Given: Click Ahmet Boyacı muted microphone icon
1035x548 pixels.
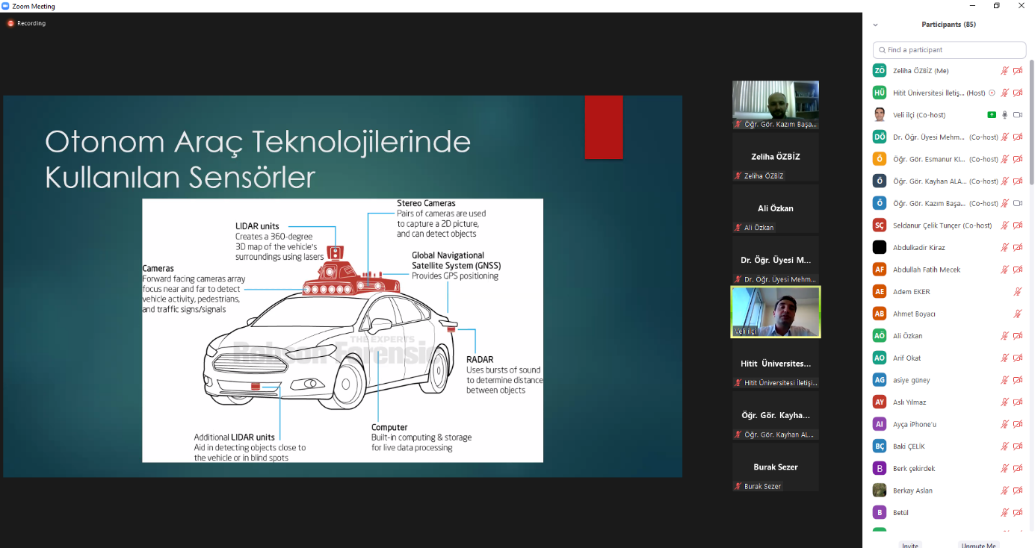Looking at the screenshot, I should (1017, 314).
